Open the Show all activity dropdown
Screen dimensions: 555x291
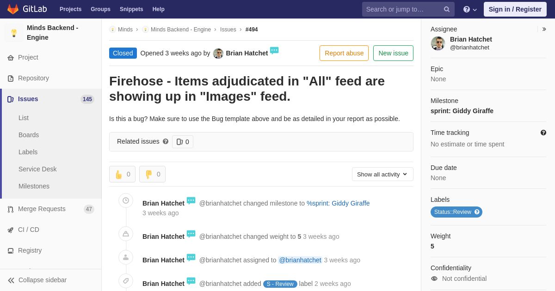[382, 174]
